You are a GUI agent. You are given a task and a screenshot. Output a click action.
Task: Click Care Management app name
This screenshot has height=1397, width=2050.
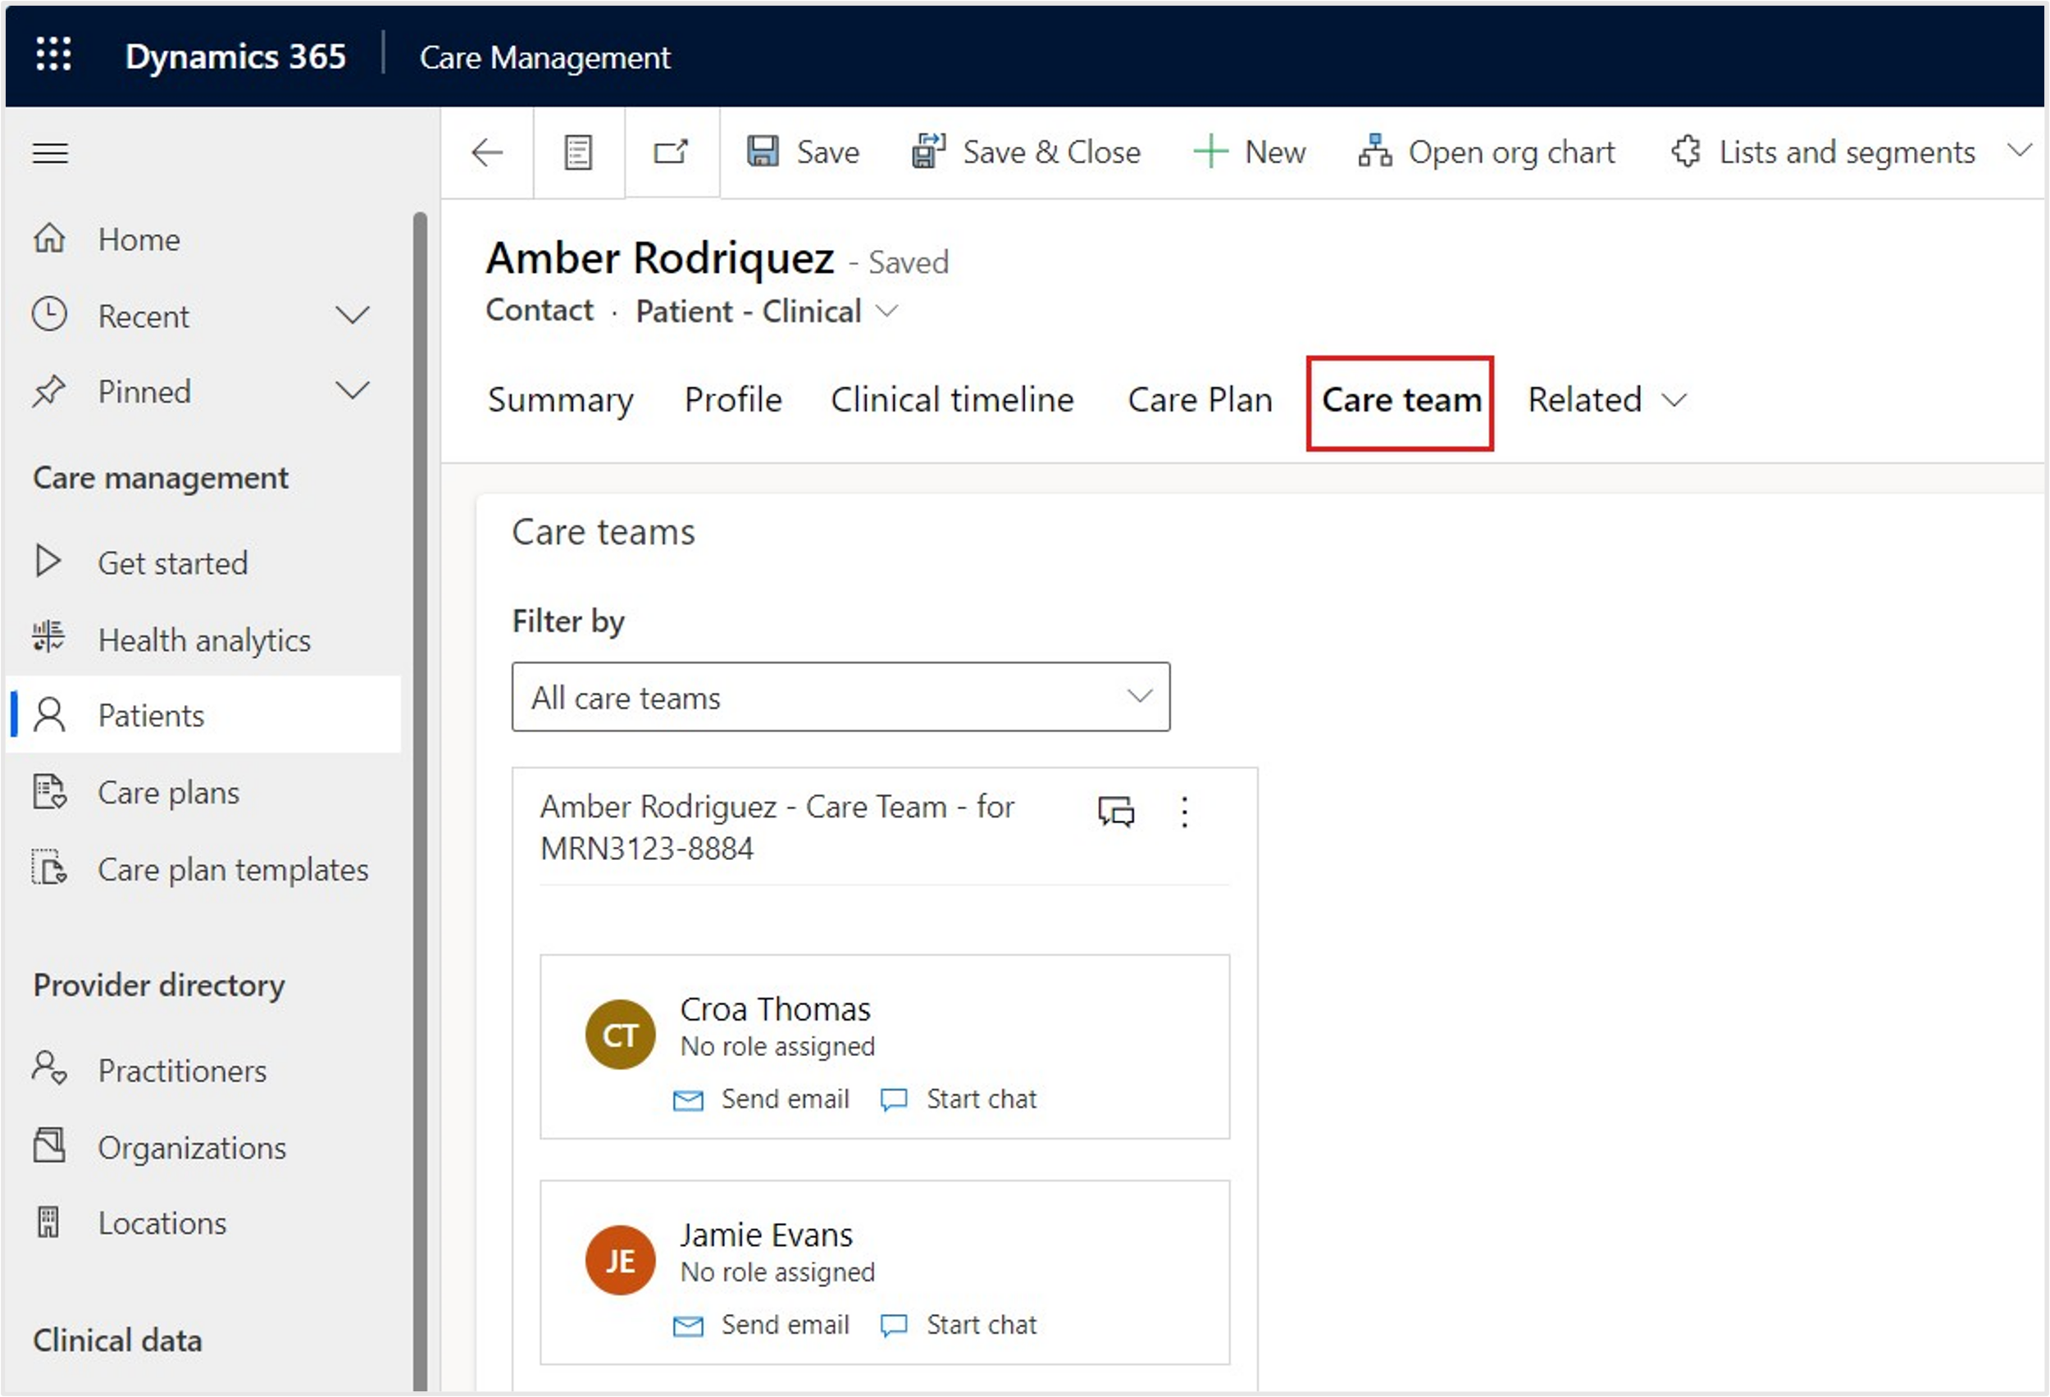click(544, 57)
